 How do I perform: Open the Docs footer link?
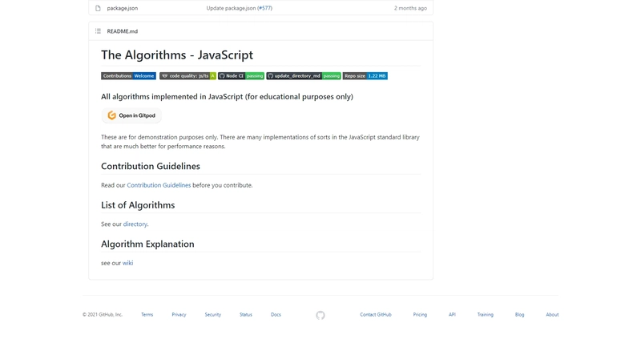(276, 315)
